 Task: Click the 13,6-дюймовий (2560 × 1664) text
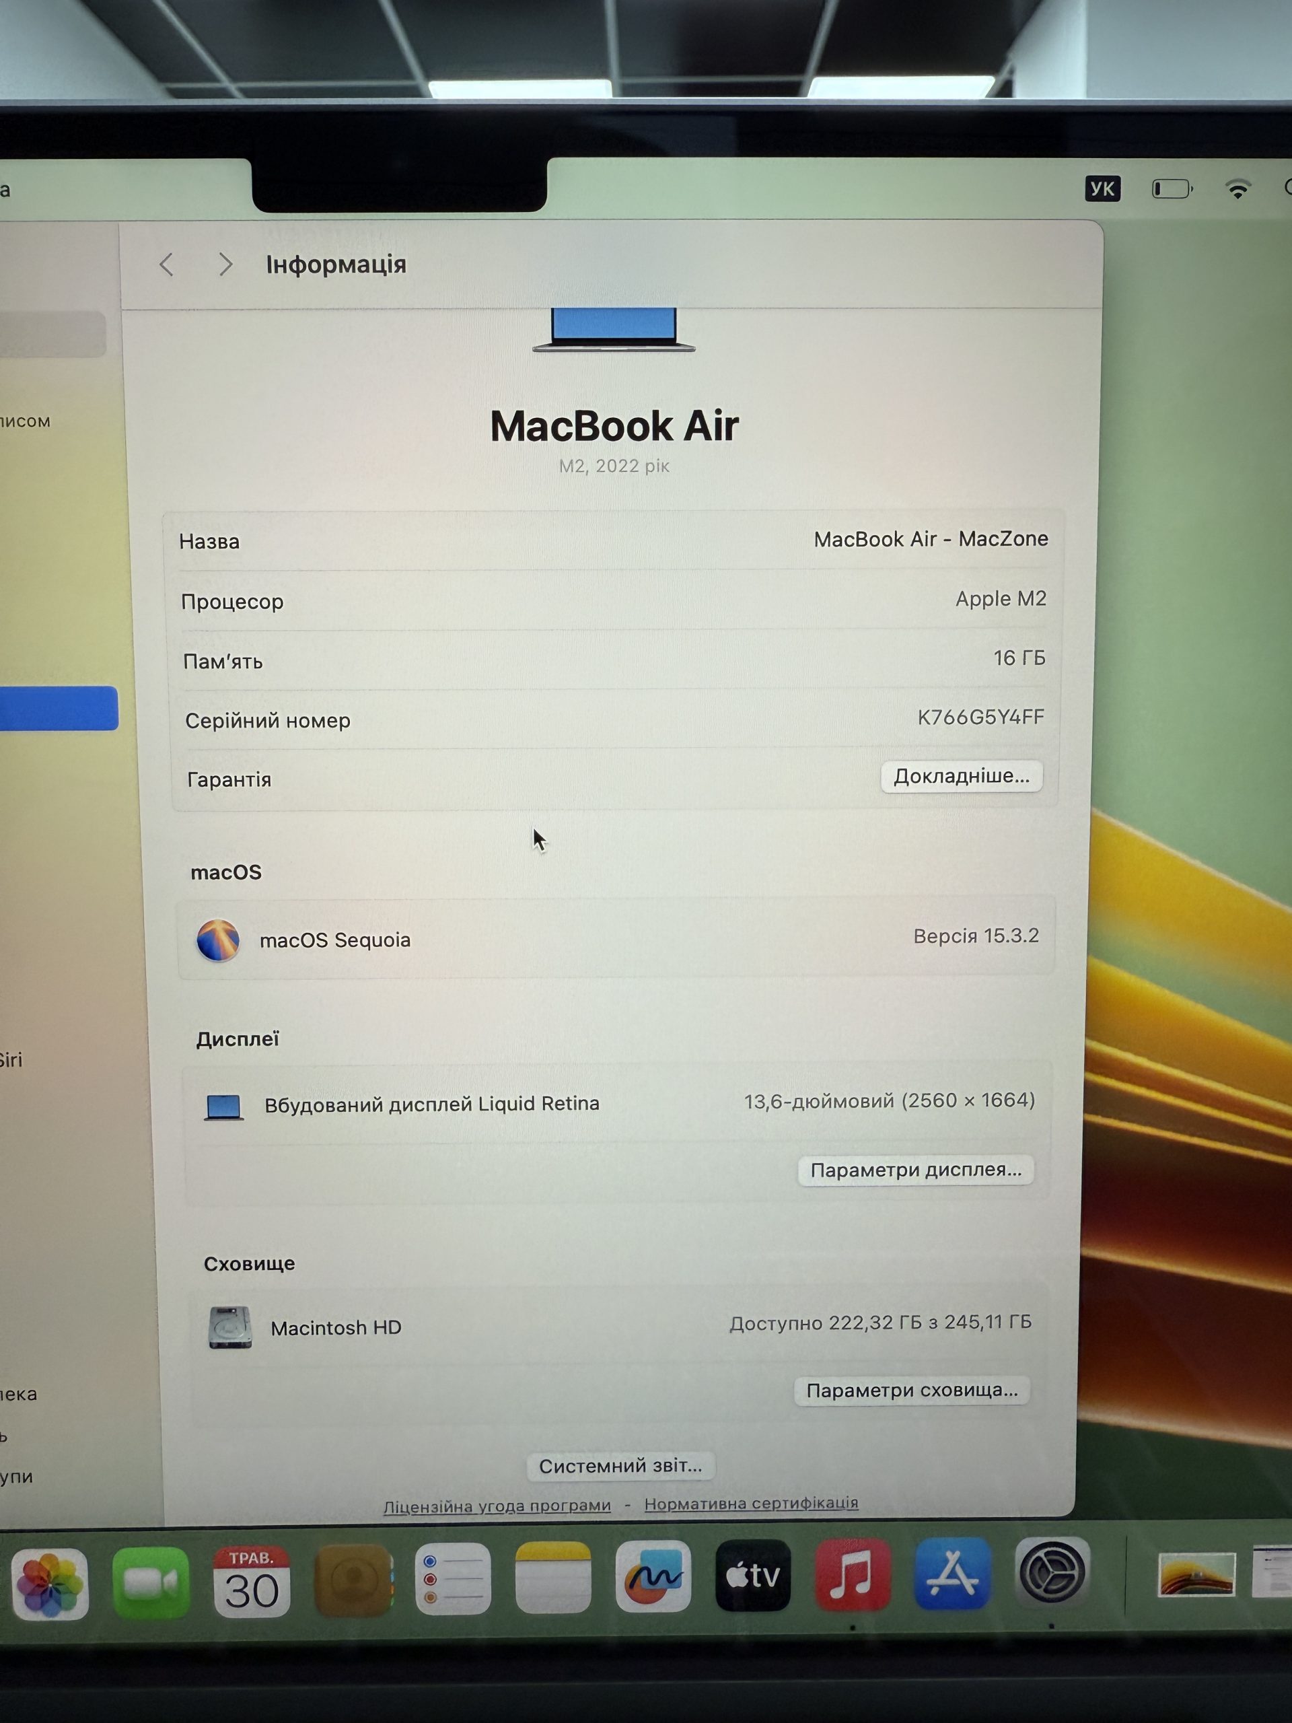pos(890,1100)
